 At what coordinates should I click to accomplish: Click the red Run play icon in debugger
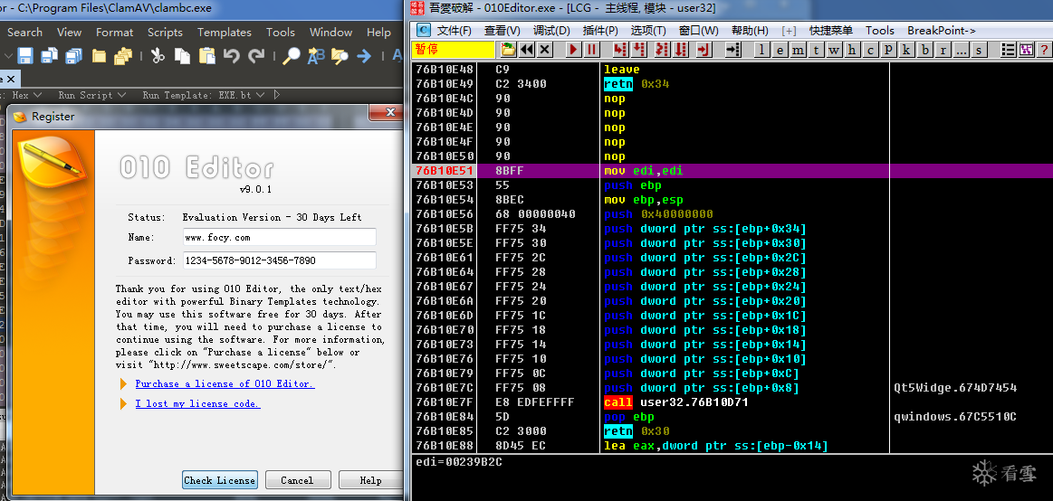coord(573,50)
